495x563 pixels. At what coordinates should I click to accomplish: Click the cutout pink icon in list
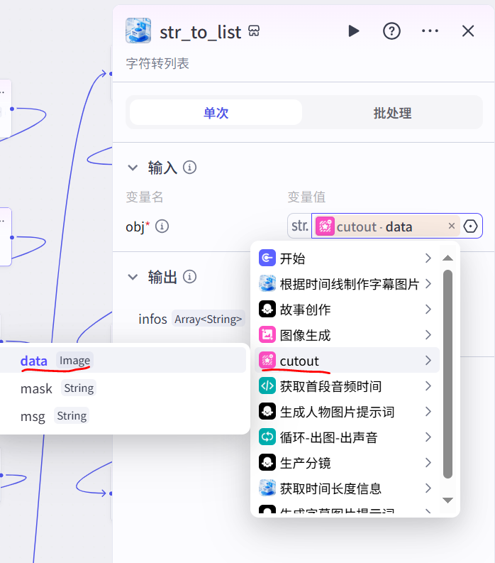pyautogui.click(x=267, y=360)
